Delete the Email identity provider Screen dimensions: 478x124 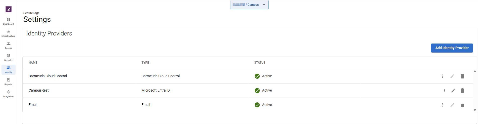pyautogui.click(x=462, y=105)
